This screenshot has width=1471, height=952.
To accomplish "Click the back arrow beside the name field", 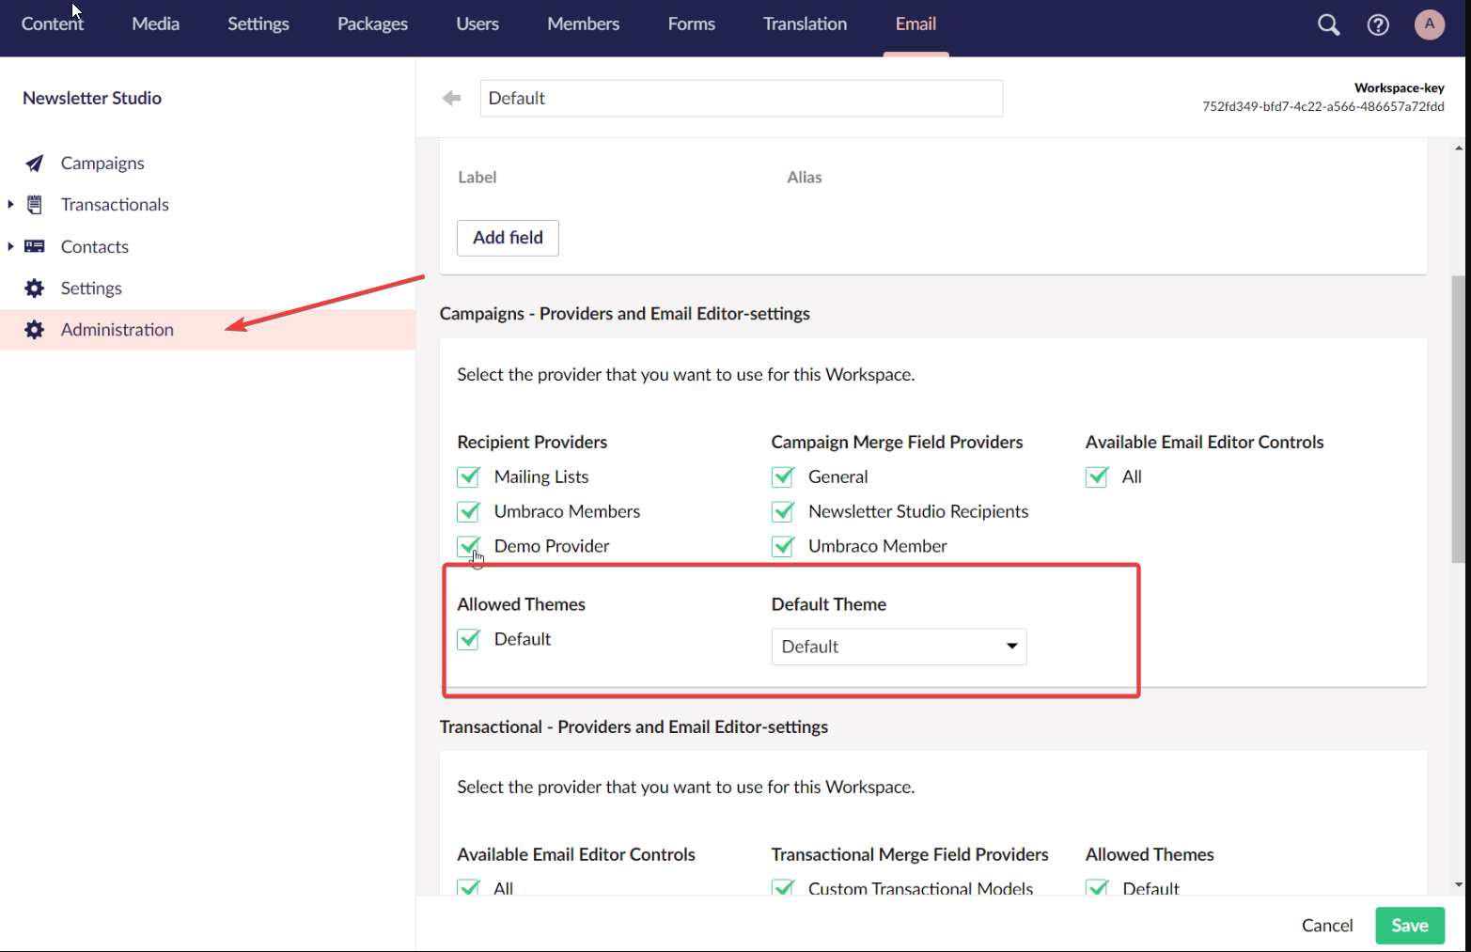I will tap(452, 98).
